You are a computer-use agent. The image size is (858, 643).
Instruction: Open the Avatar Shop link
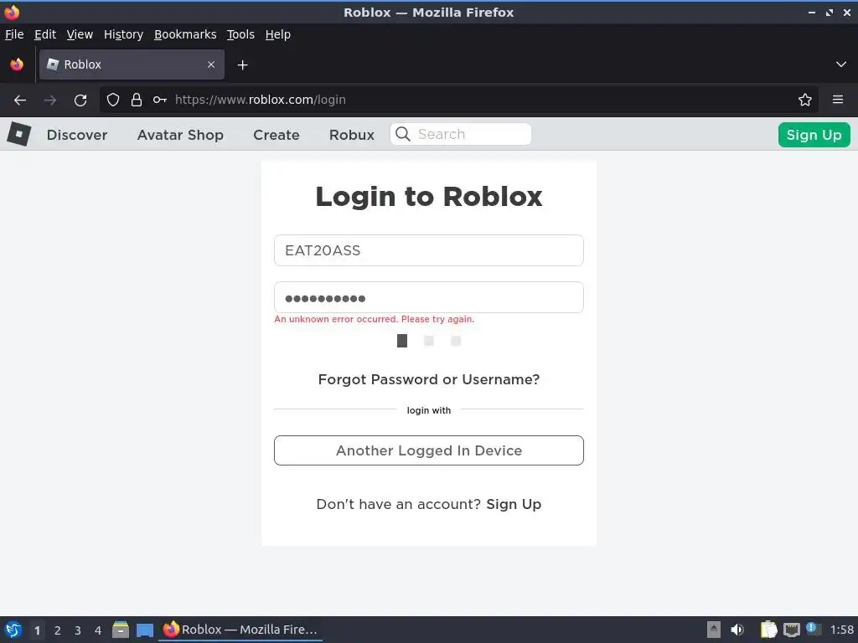point(180,135)
